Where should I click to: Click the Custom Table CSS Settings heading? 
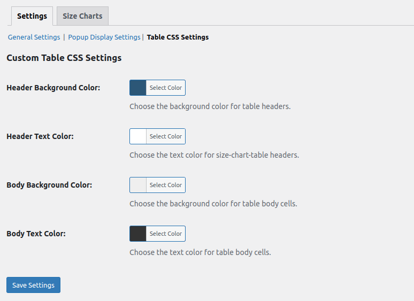[x=64, y=58]
